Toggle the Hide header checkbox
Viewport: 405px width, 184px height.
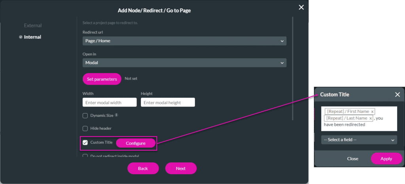(85, 129)
